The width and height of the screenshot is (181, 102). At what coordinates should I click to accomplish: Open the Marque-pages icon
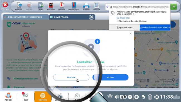click(x=74, y=5)
